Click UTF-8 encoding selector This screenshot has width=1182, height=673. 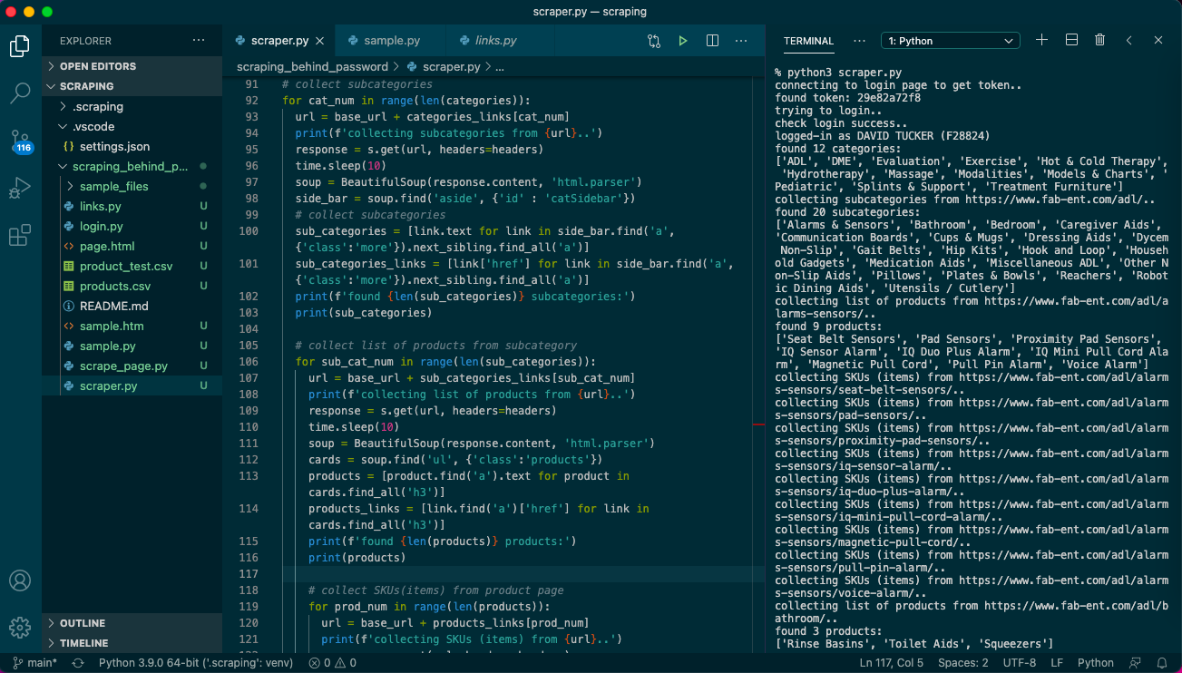point(1020,663)
